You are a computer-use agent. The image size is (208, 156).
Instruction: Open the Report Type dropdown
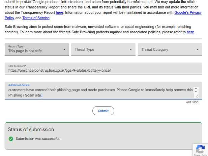[x=37, y=49]
